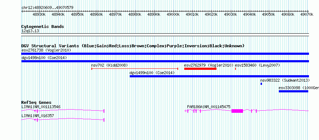Toggle the RefSeq Genes track title
319x140 pixels.
(37, 102)
